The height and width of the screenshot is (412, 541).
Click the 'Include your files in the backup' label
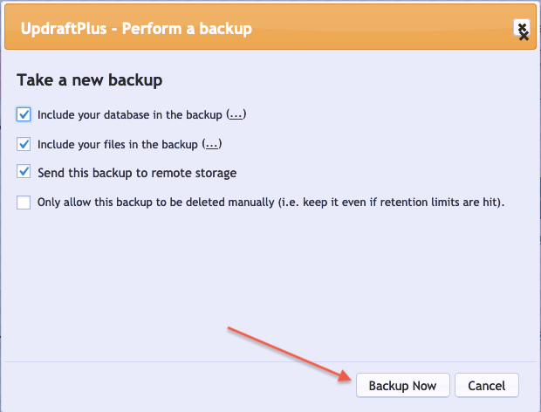click(118, 144)
